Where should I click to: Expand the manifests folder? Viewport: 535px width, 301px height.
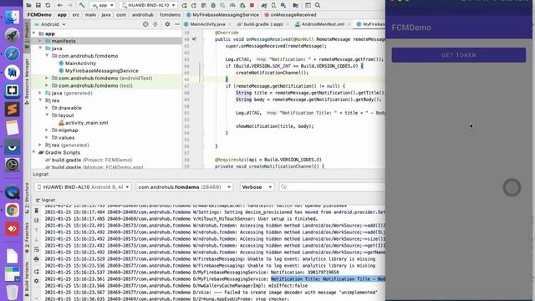coord(40,41)
